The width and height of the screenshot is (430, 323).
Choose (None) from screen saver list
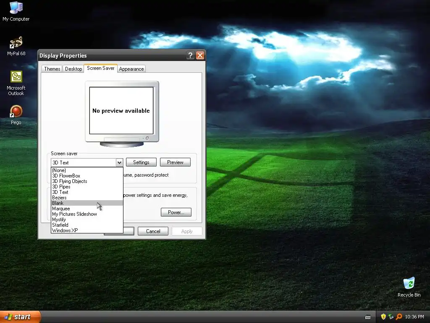(87, 170)
